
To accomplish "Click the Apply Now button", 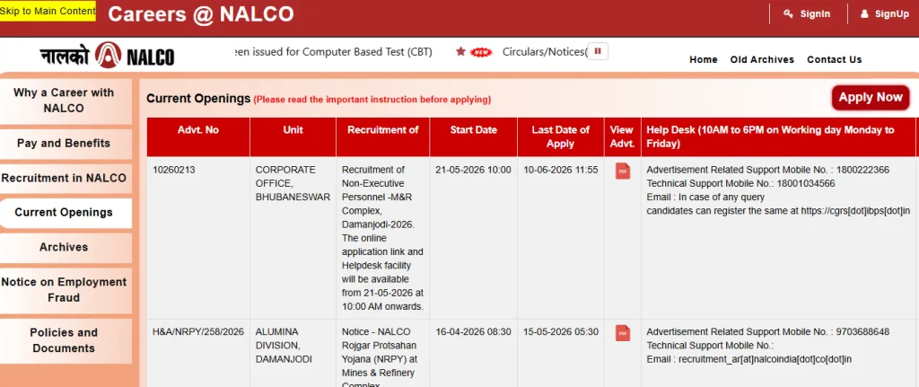I will (x=871, y=97).
